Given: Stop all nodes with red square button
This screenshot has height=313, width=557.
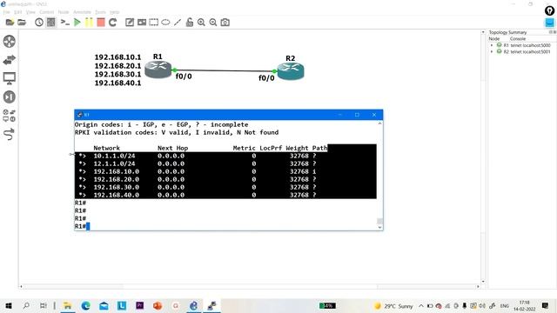Looking at the screenshot, I should point(101,23).
